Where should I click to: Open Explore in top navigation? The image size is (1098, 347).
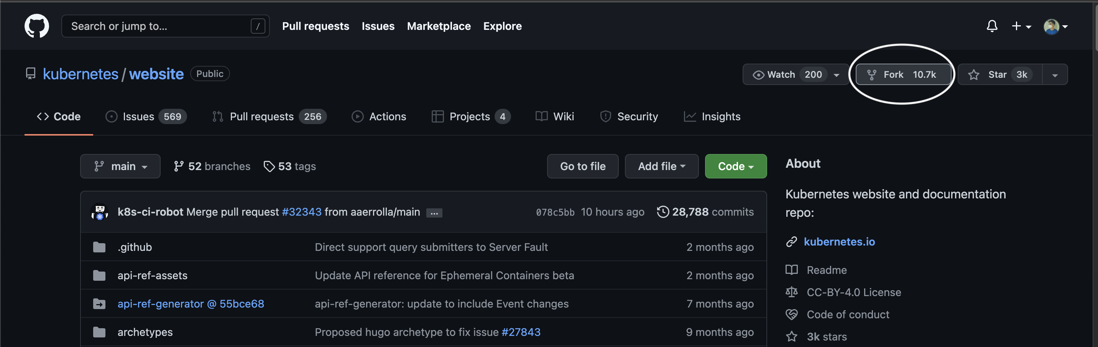(x=502, y=26)
